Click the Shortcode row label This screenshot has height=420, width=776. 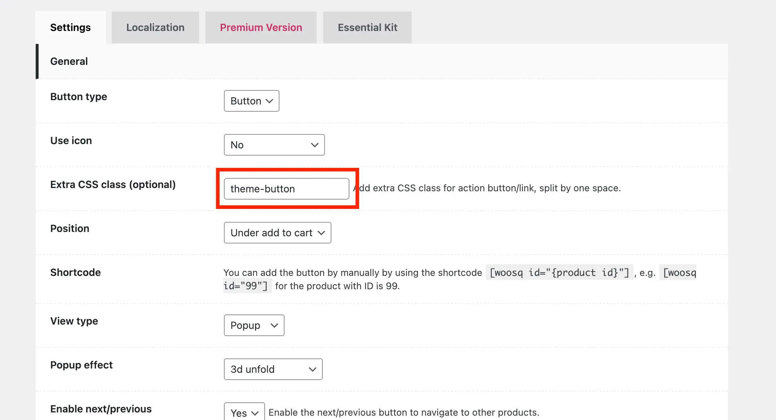point(75,272)
